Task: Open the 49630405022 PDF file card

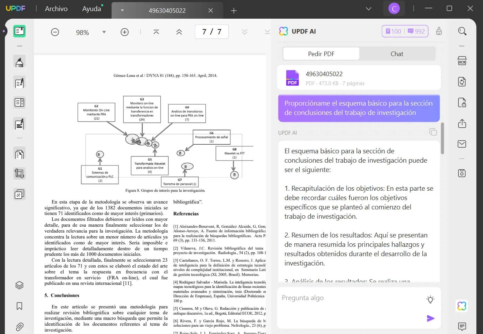Action: [x=359, y=78]
